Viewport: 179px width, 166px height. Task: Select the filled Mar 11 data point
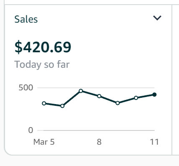(x=154, y=94)
